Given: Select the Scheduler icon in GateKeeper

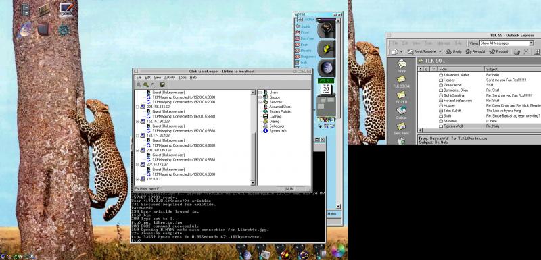Looking at the screenshot, I should 266,126.
